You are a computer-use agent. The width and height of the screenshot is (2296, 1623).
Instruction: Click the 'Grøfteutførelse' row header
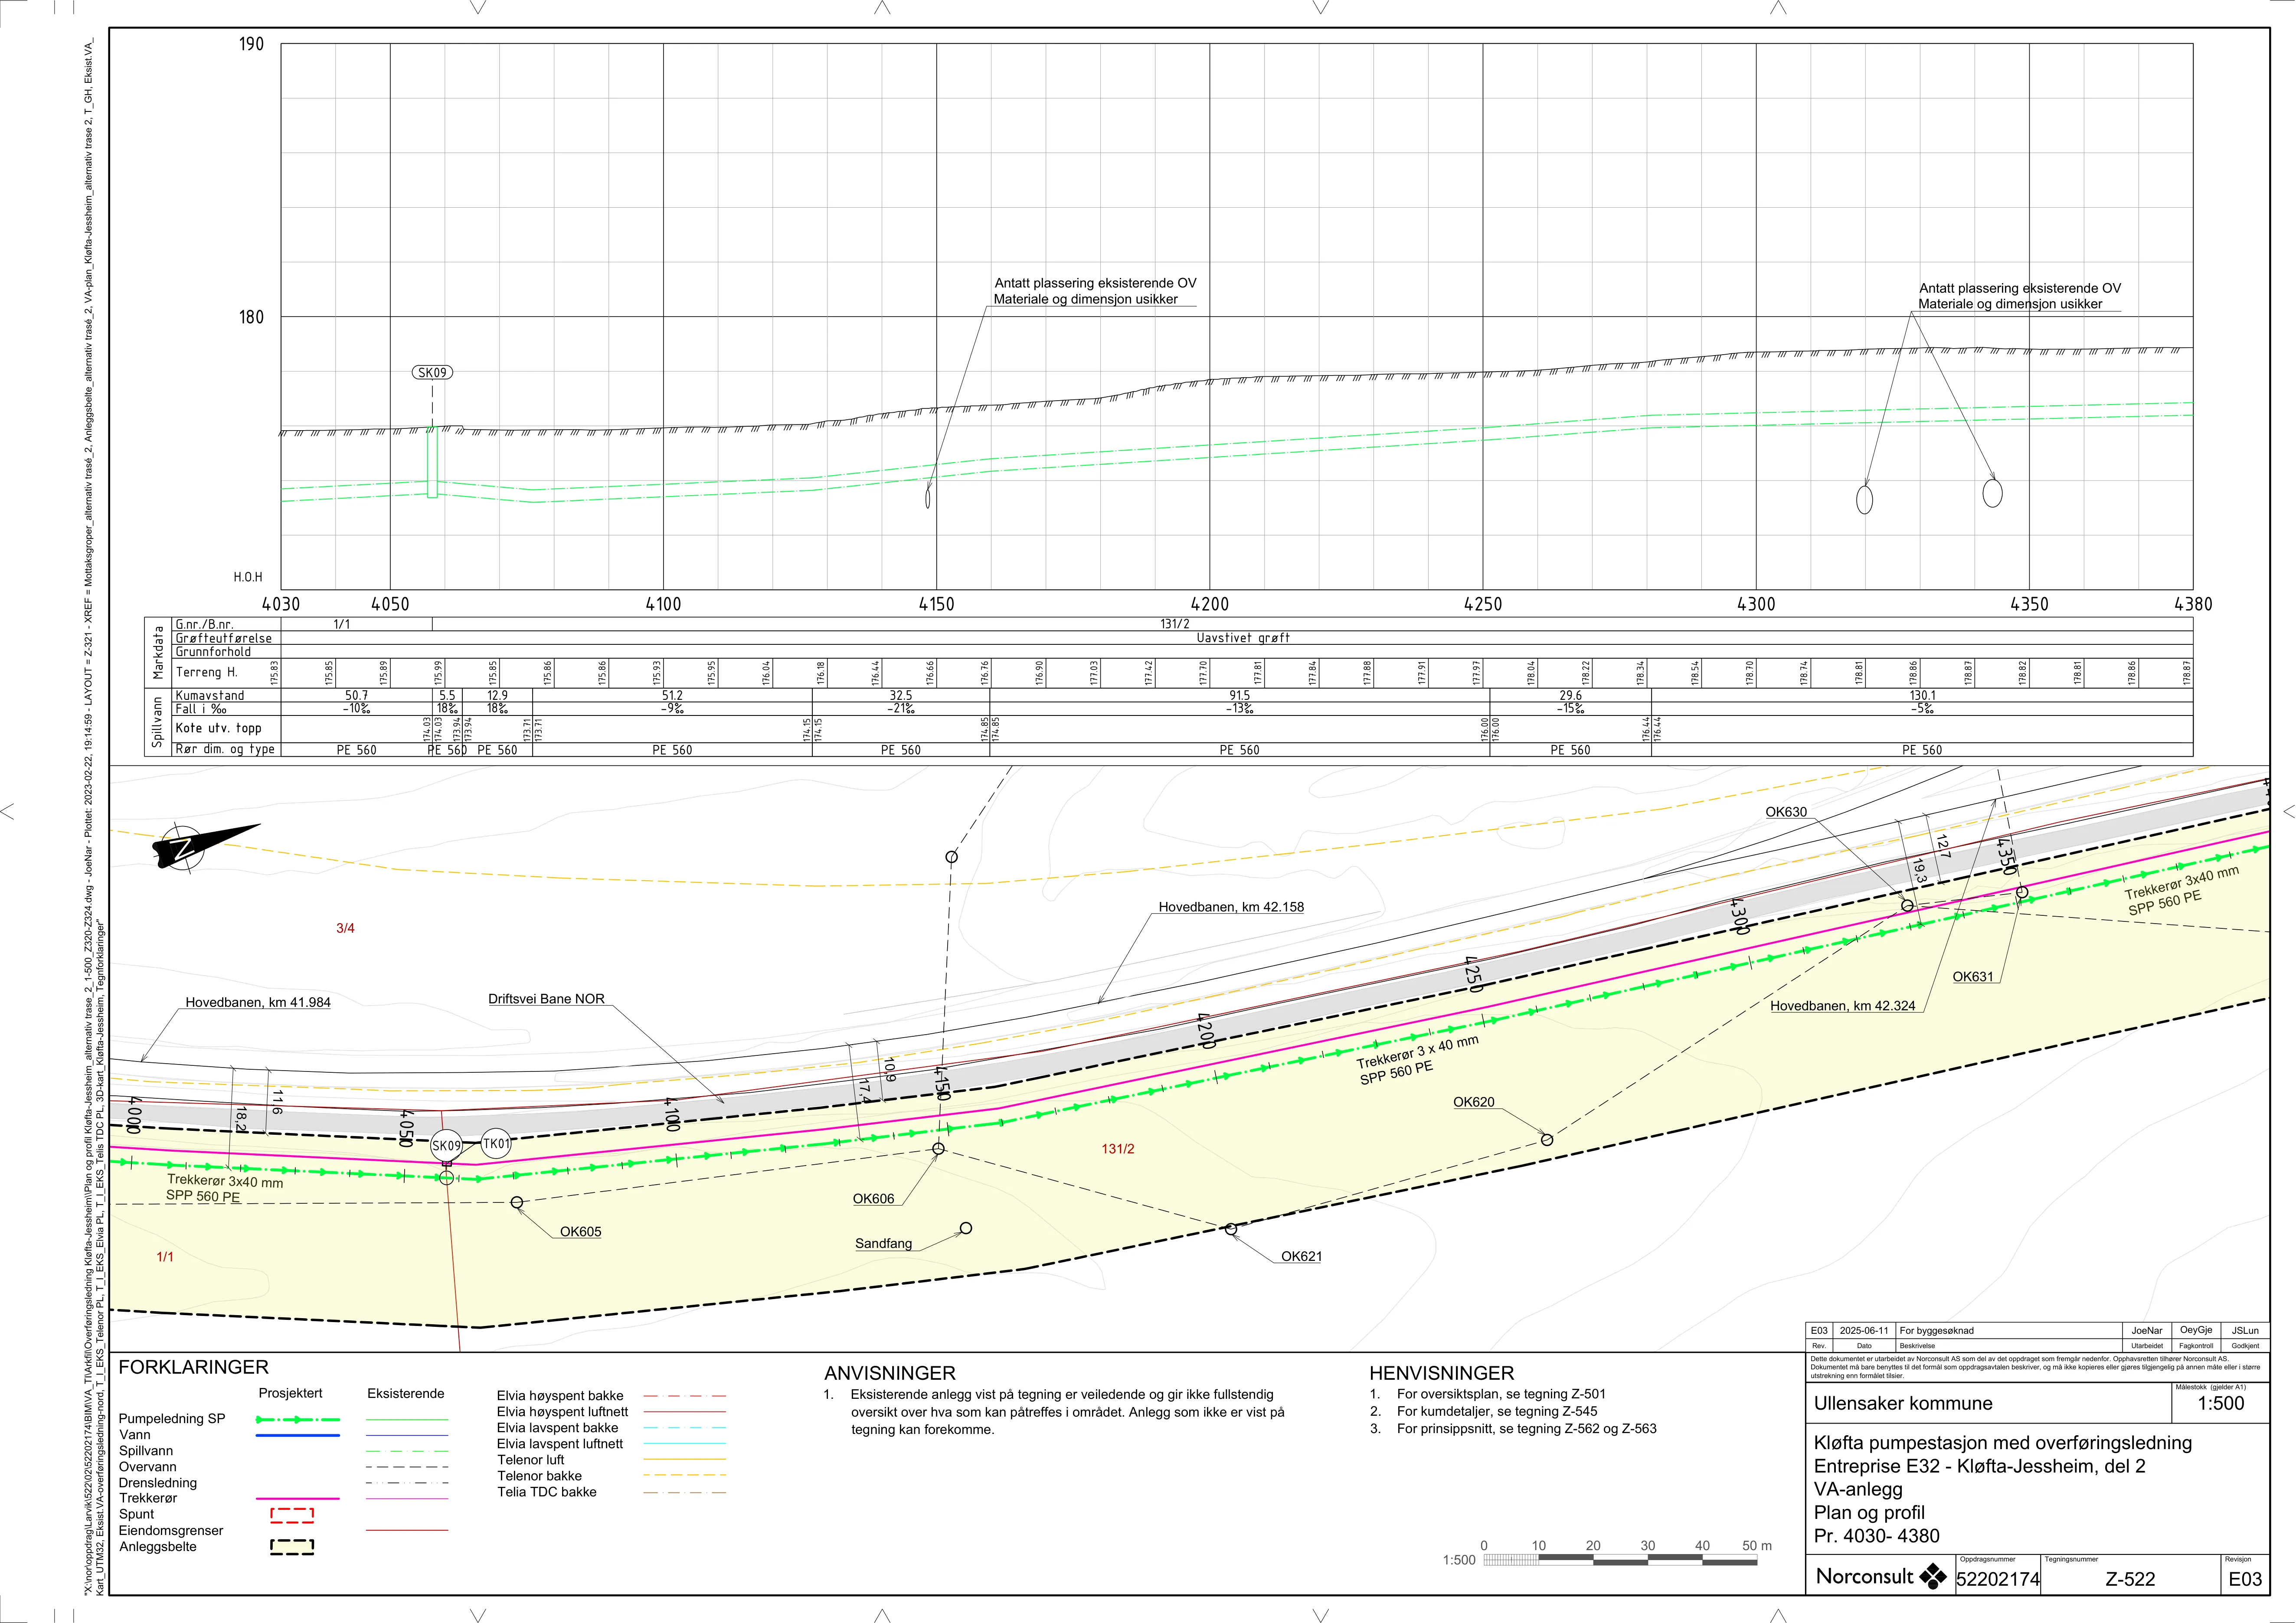pos(224,638)
